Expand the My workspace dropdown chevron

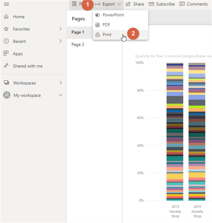(x=60, y=95)
